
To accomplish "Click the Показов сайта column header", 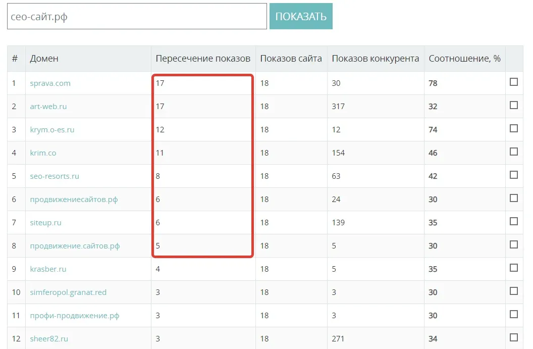I will tap(291, 59).
